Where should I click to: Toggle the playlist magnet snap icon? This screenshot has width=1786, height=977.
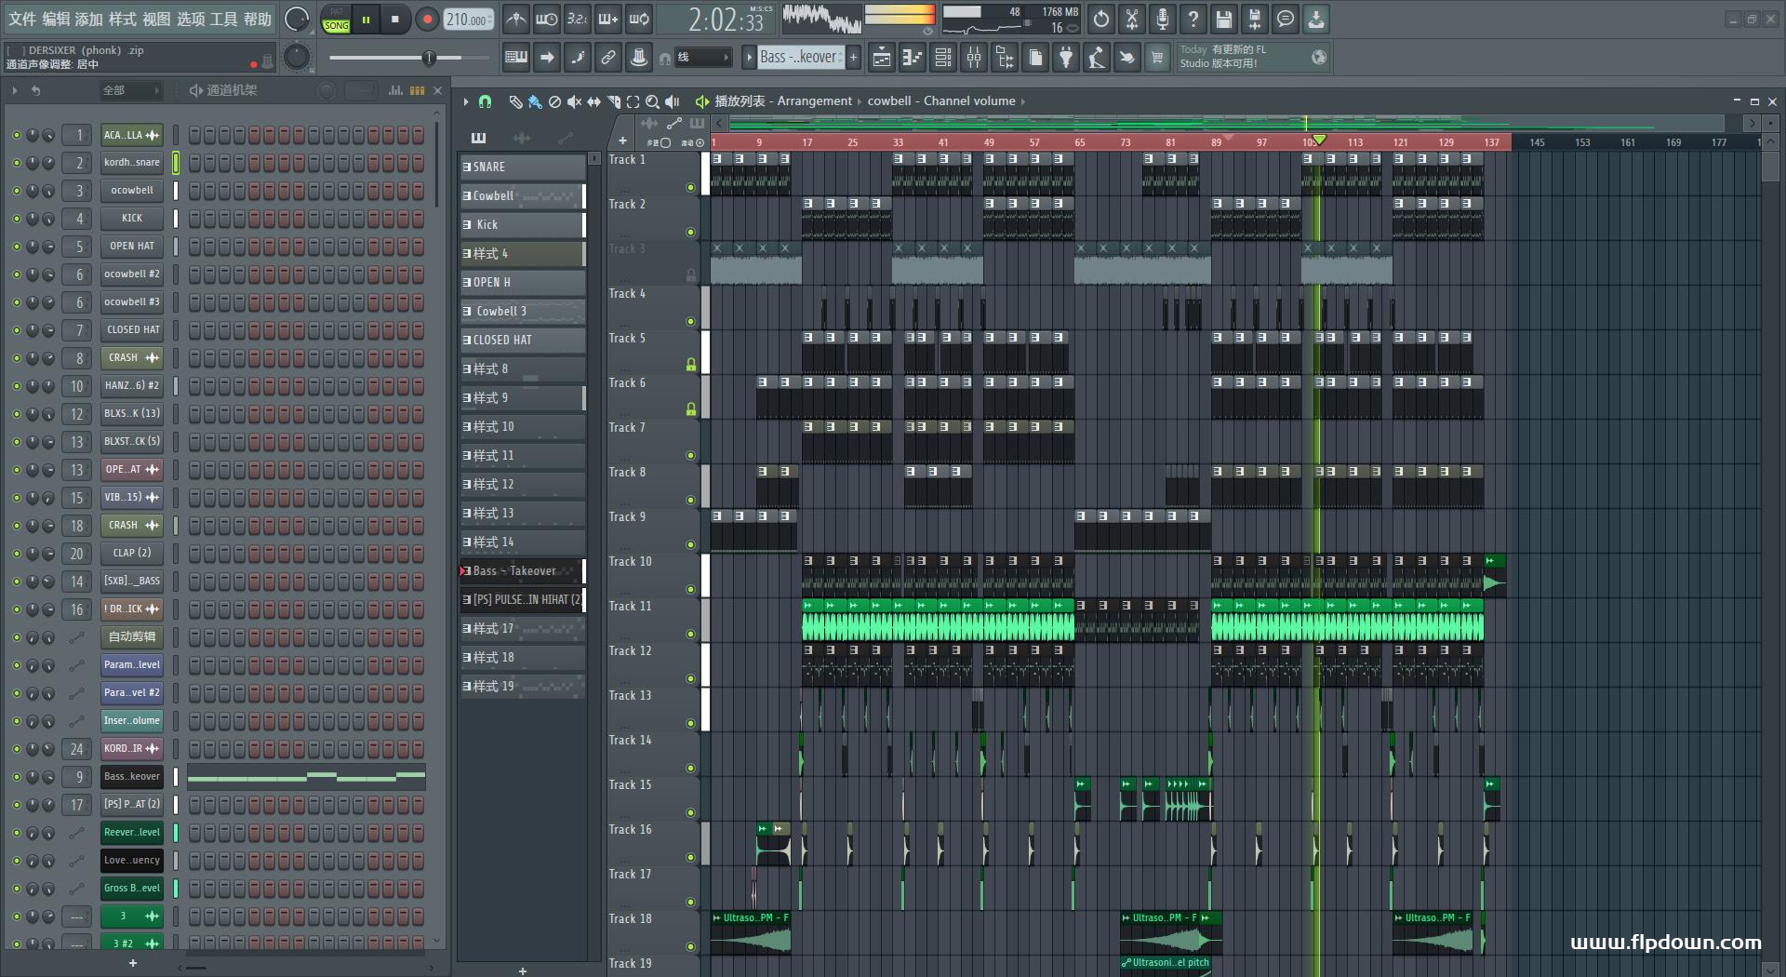485,101
